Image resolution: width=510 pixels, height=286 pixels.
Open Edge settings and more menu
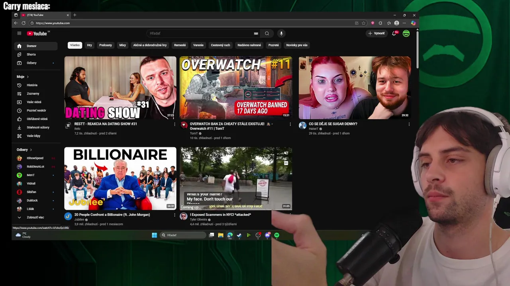click(404, 23)
